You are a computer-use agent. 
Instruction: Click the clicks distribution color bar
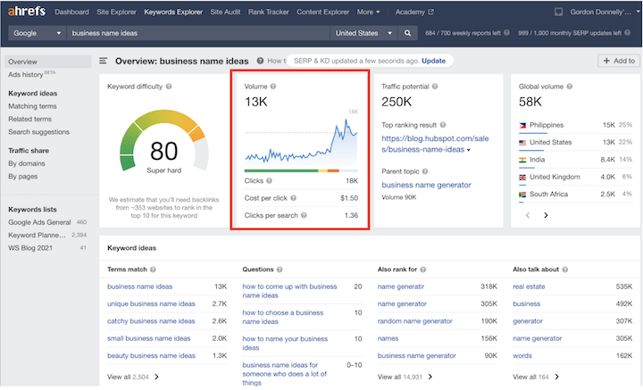301,170
